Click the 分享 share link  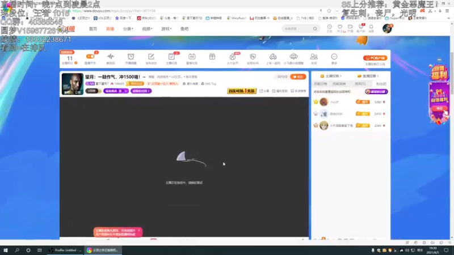(x=264, y=91)
